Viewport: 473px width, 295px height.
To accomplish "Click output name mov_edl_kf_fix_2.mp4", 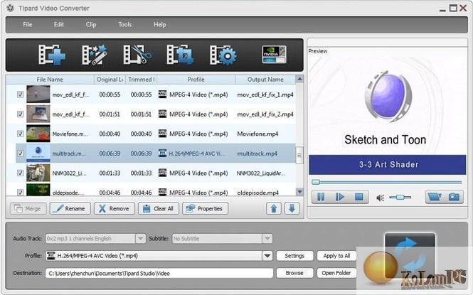I will [x=265, y=114].
